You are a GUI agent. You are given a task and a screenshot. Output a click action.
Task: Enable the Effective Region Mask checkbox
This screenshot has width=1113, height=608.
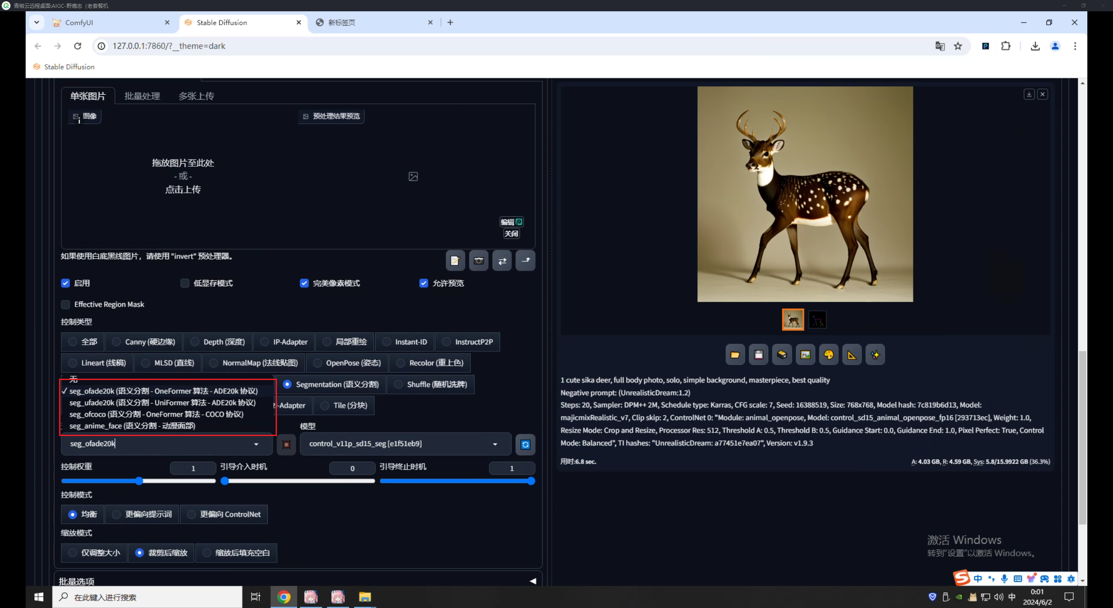(66, 304)
